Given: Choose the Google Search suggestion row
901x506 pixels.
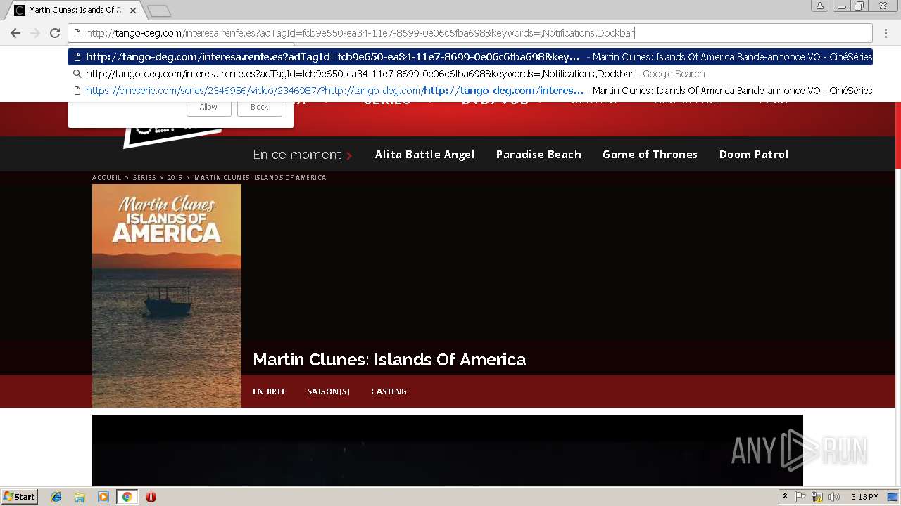Looking at the screenshot, I should pos(470,74).
